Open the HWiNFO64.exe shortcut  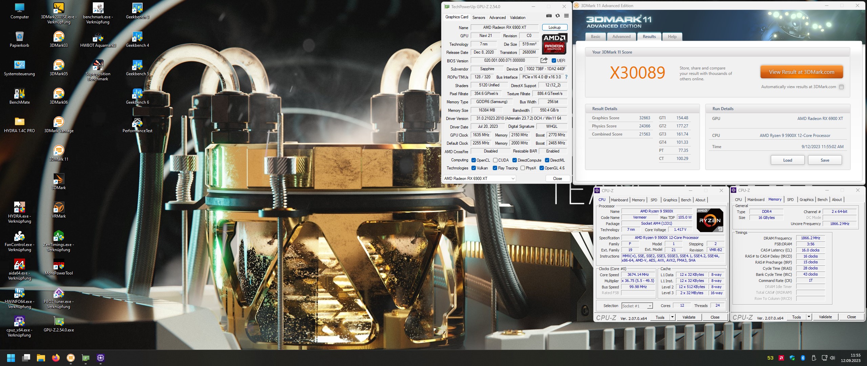(20, 298)
